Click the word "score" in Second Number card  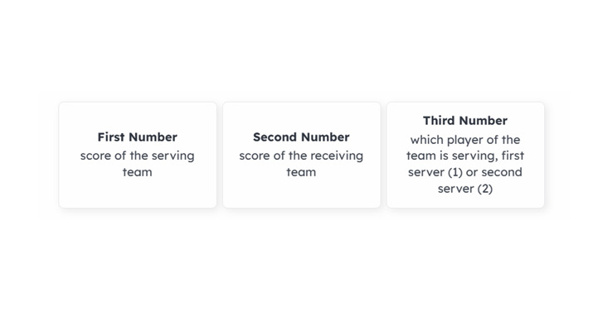(254, 156)
